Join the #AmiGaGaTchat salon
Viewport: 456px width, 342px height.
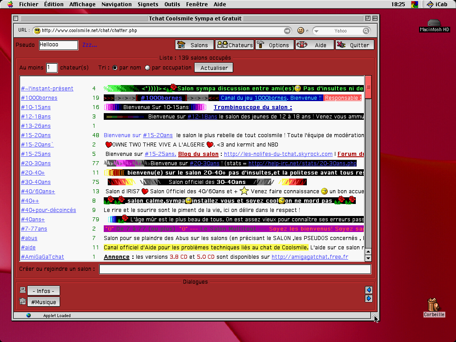[x=42, y=257]
